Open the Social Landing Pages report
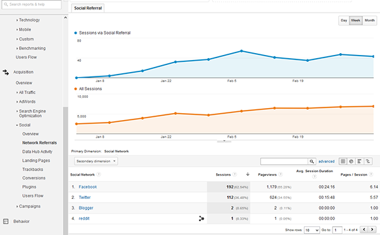The image size is (380, 235). click(36, 160)
